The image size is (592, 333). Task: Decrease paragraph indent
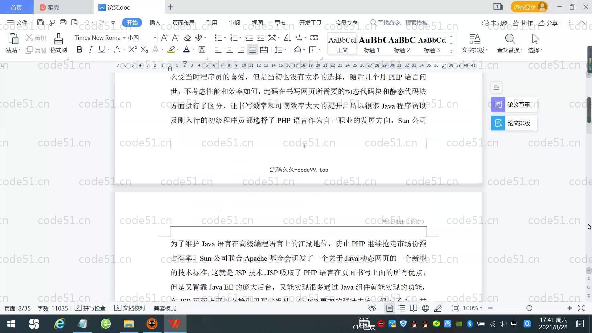coord(249,38)
